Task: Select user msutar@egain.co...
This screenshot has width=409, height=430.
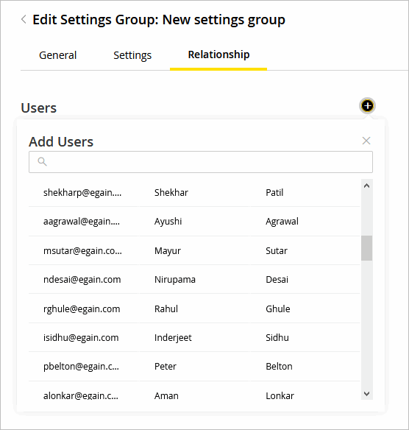Action: [x=82, y=250]
